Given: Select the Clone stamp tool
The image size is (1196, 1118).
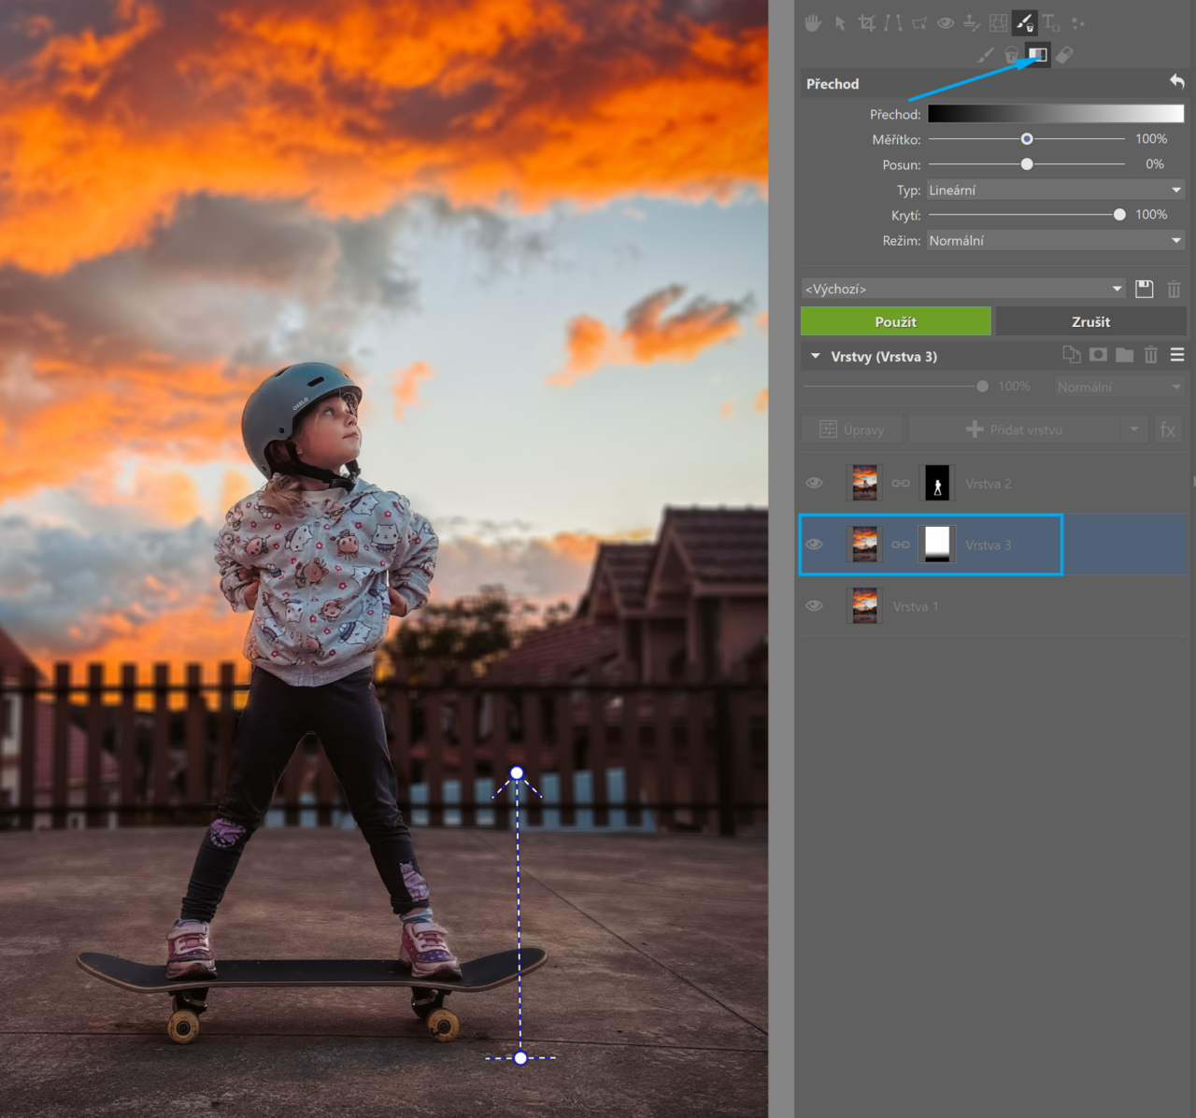Looking at the screenshot, I should [972, 23].
